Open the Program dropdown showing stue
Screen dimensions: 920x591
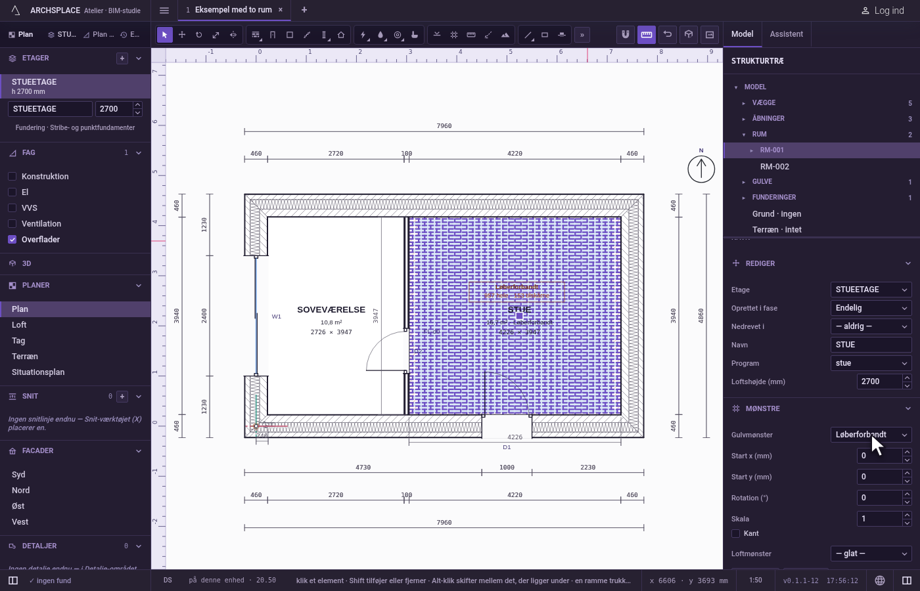pos(871,363)
